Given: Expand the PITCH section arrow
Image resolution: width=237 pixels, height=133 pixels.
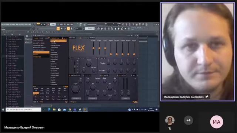Looking at the screenshot, I should [79, 58].
